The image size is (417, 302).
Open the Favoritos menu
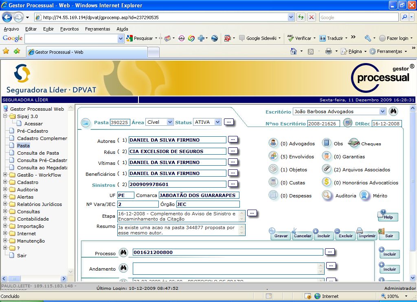tap(69, 29)
